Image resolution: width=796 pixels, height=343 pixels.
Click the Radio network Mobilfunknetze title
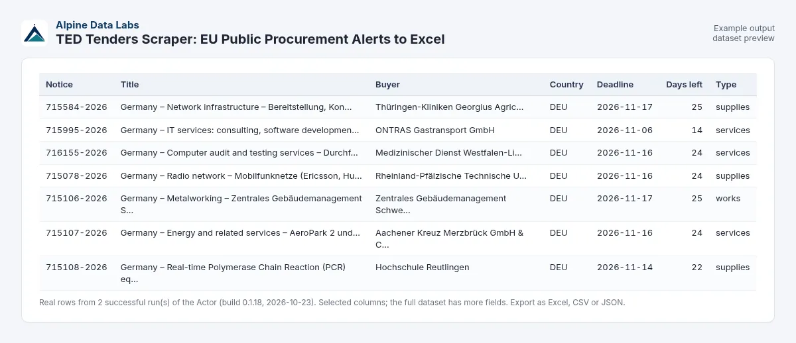pyautogui.click(x=241, y=176)
